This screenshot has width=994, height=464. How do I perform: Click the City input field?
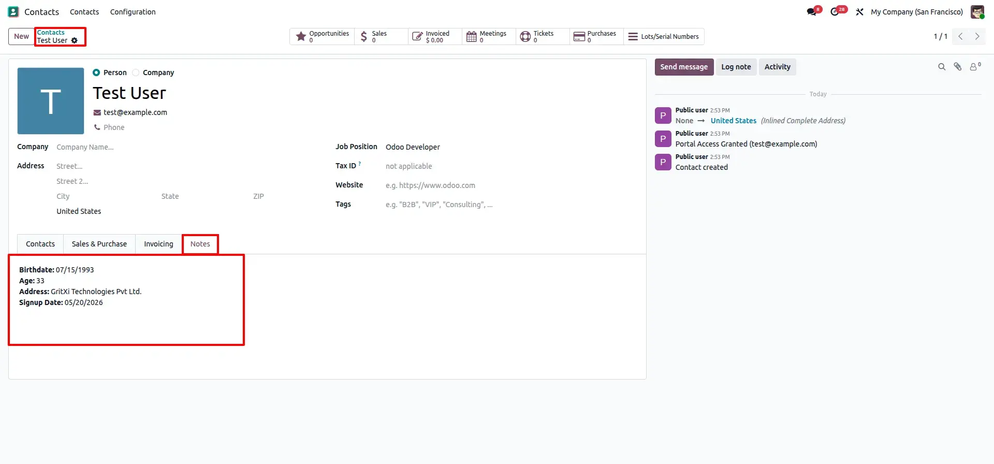106,196
